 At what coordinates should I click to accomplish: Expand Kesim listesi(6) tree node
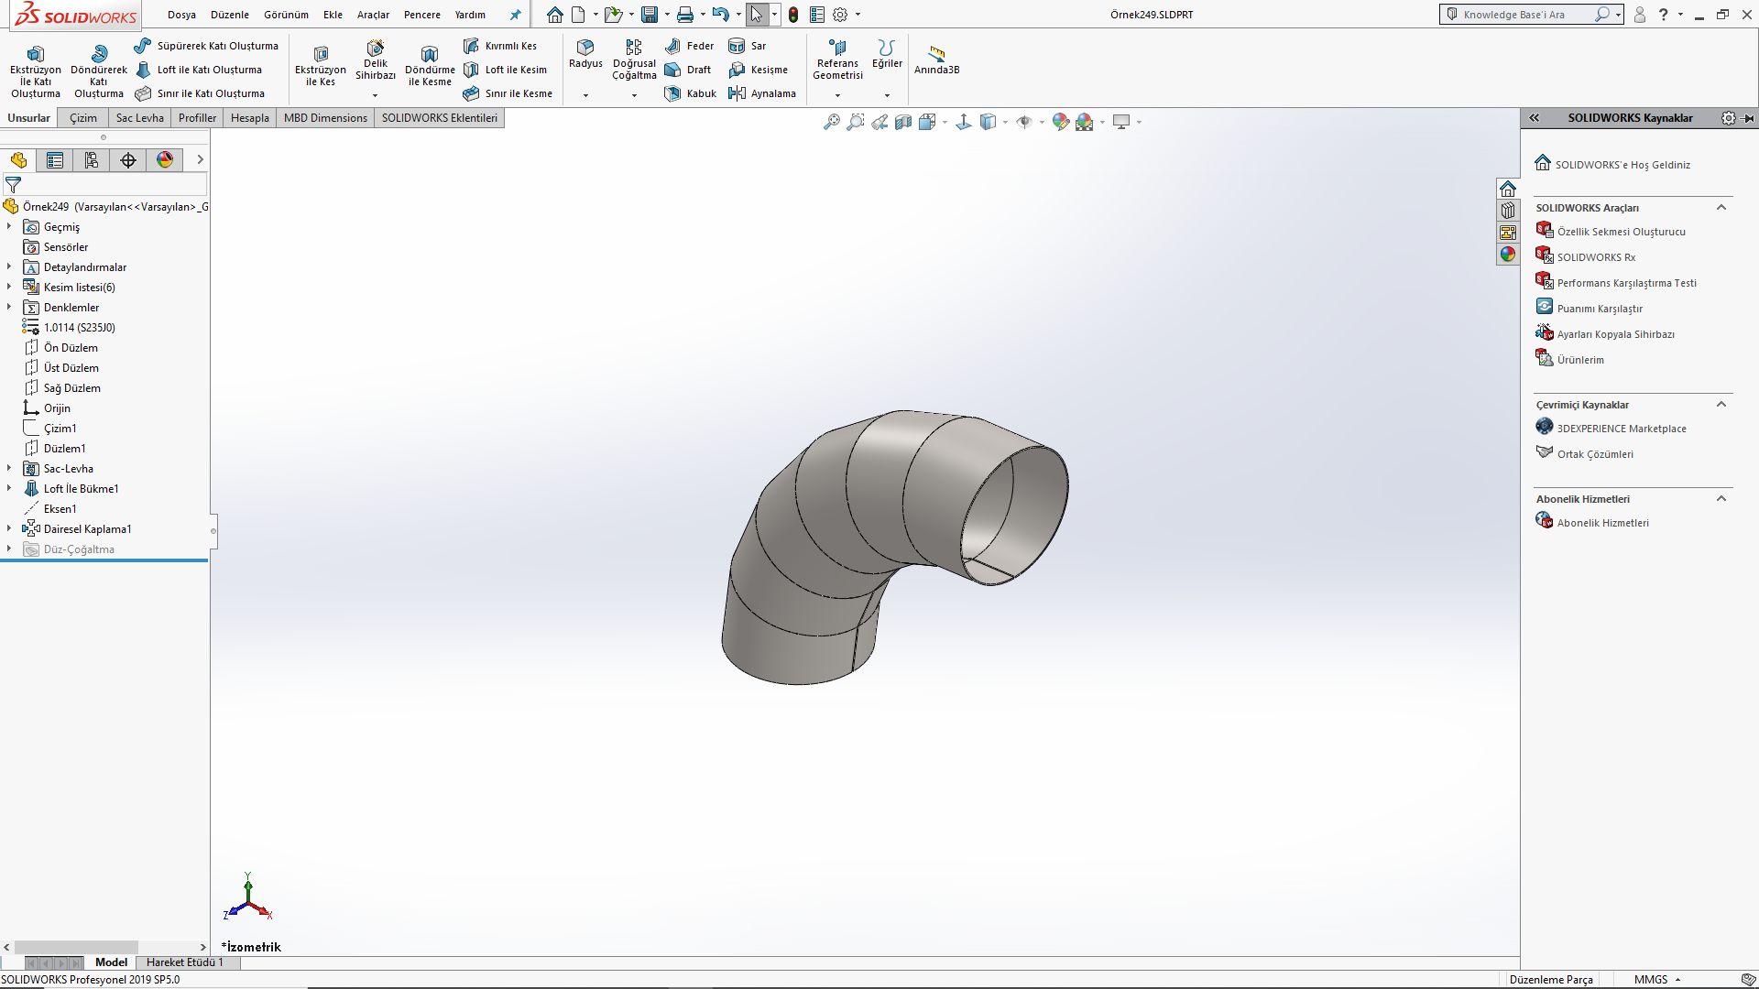pyautogui.click(x=9, y=287)
